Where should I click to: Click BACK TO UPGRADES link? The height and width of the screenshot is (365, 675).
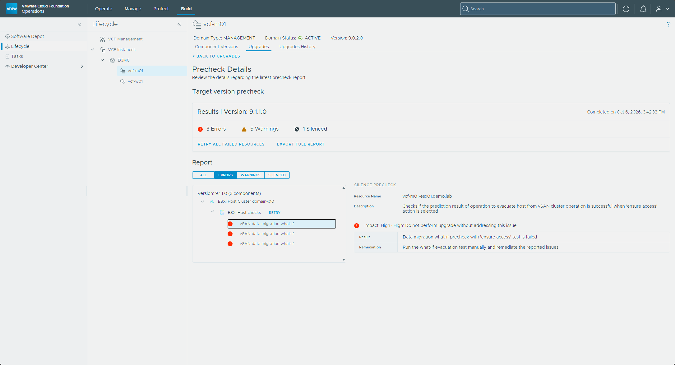tap(216, 56)
